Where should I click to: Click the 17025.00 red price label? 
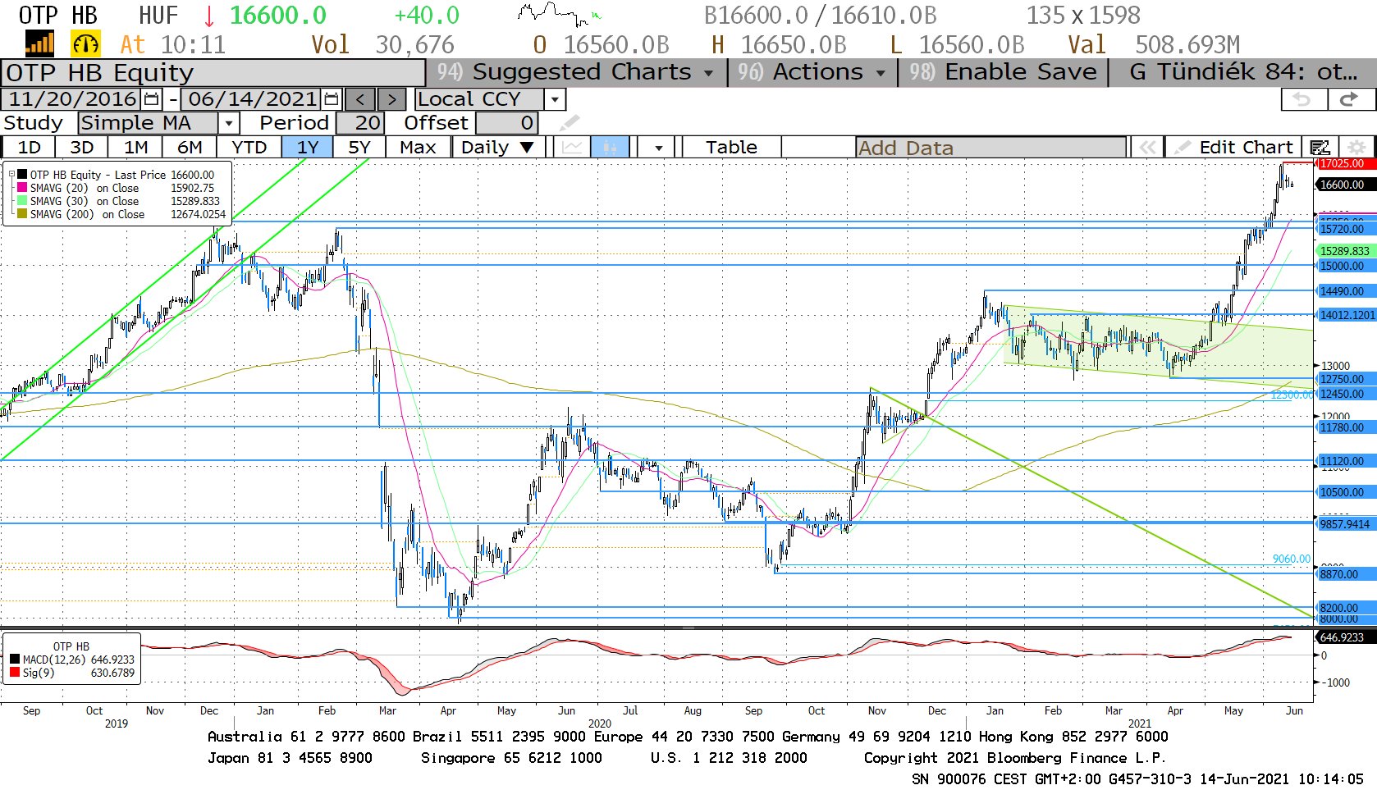coord(1345,164)
